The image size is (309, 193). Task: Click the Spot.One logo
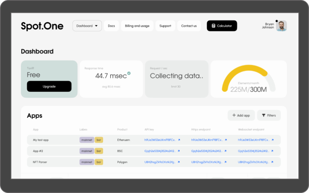(x=42, y=26)
